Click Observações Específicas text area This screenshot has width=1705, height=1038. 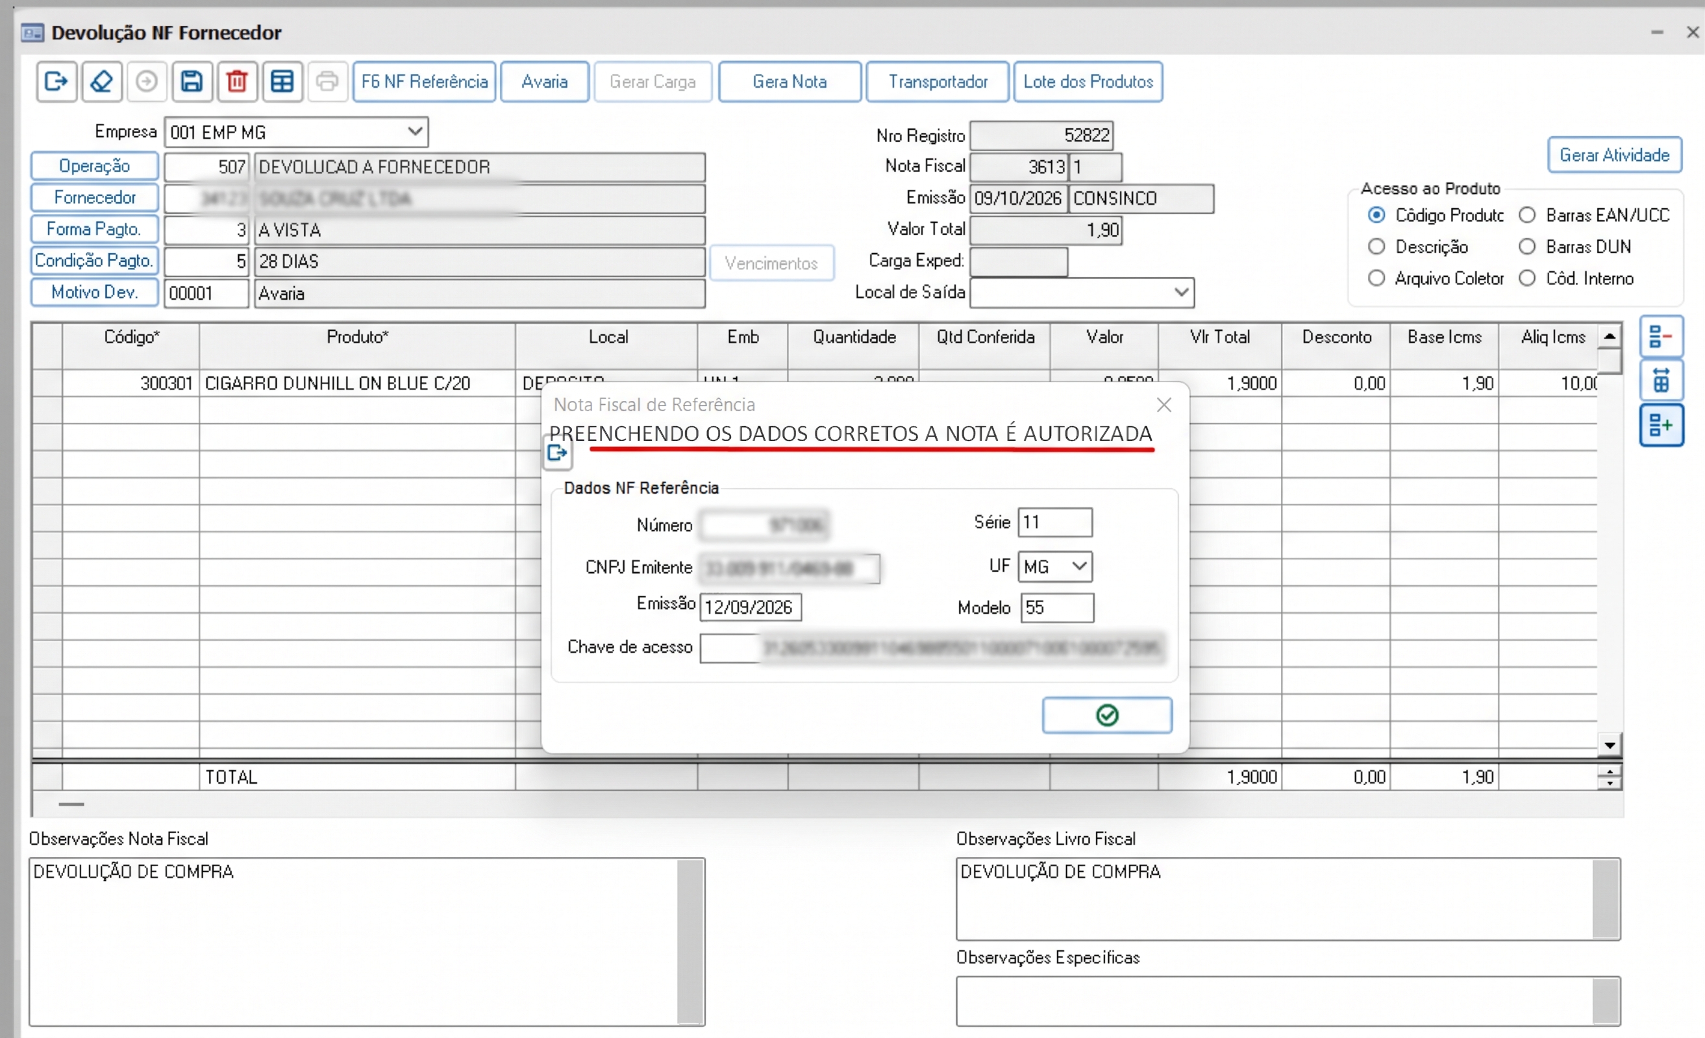pos(1288,1000)
